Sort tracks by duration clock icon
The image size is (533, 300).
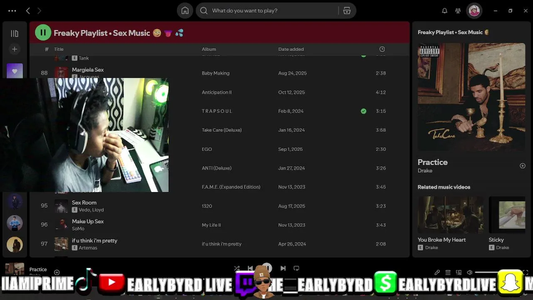[382, 49]
